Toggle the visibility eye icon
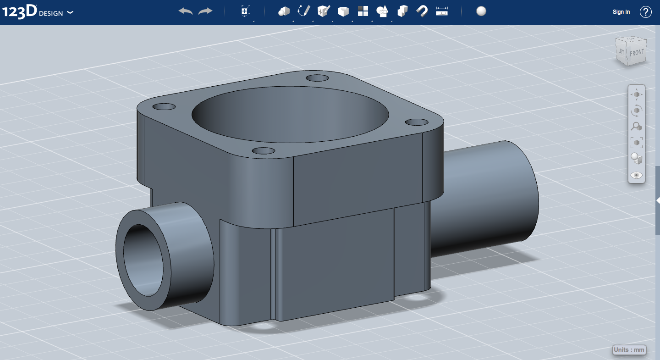Image resolution: width=660 pixels, height=360 pixels. [637, 175]
